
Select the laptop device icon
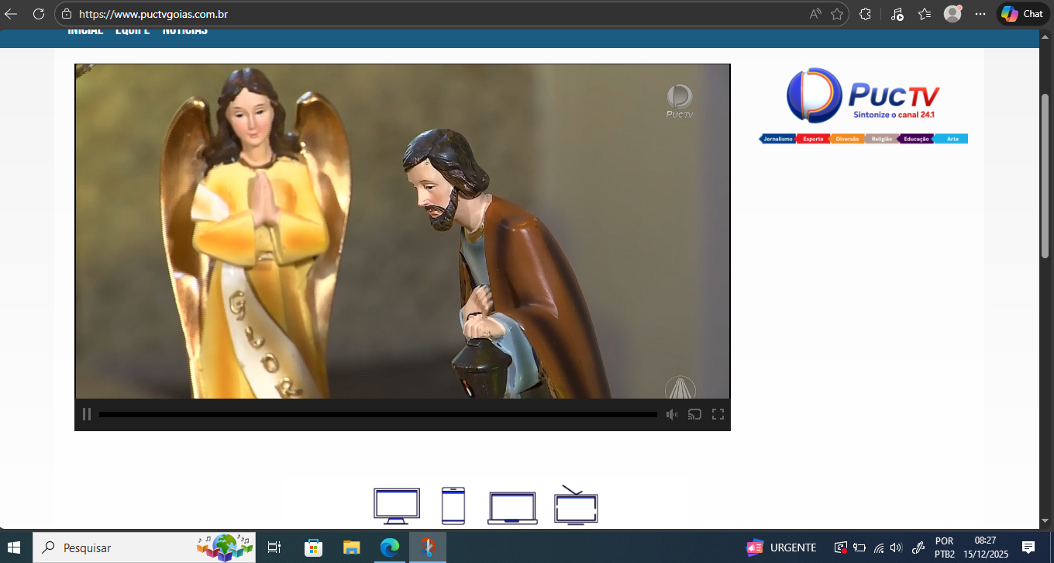coord(512,508)
